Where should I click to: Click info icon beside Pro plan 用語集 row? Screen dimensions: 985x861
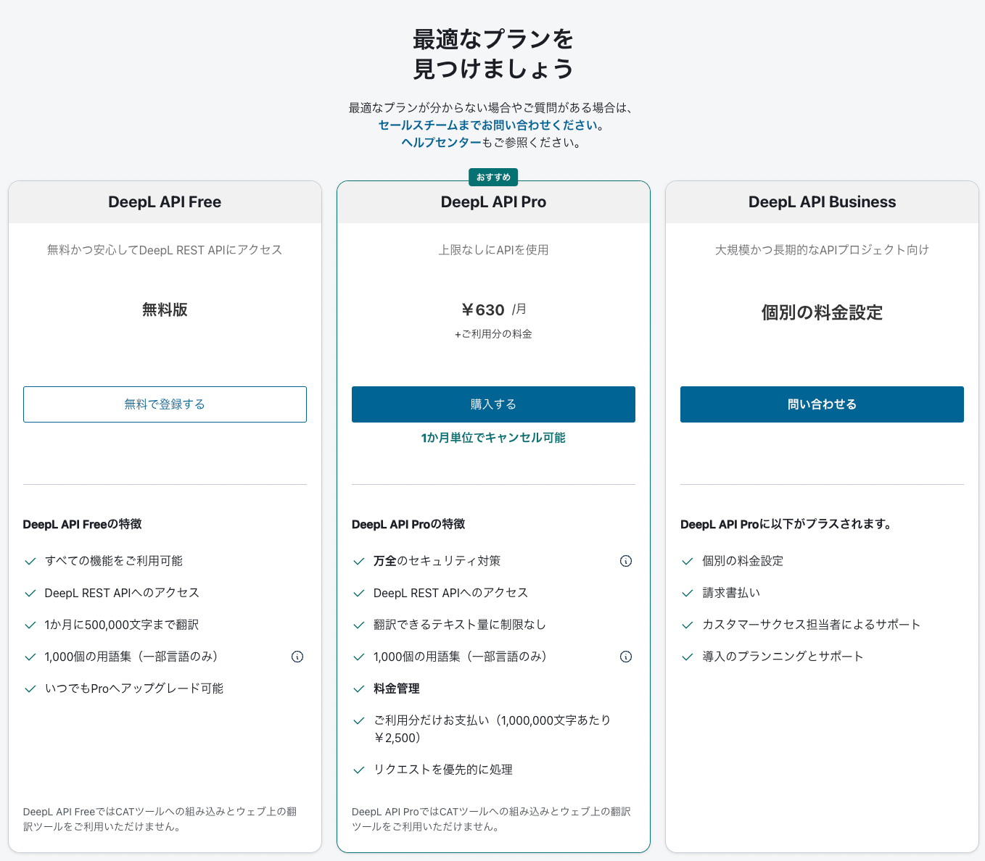click(626, 657)
